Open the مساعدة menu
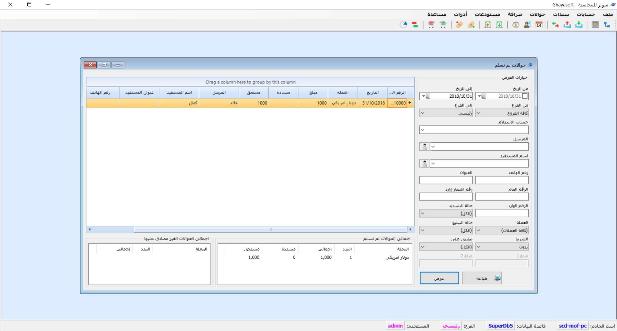Viewport: 617px width, 331px height. pyautogui.click(x=437, y=14)
